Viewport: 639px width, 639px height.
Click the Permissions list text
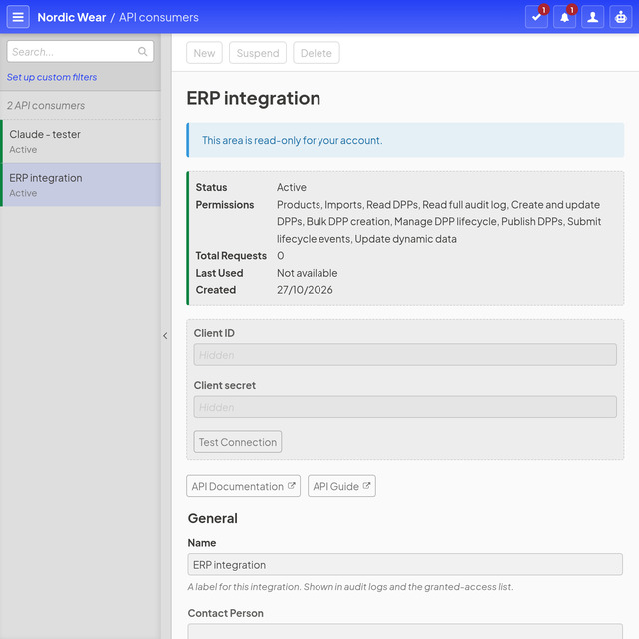(439, 222)
